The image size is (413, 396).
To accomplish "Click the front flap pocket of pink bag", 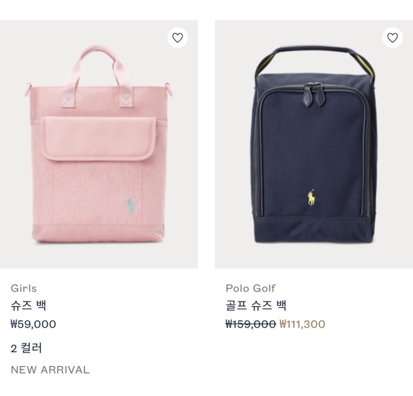I will (x=98, y=138).
